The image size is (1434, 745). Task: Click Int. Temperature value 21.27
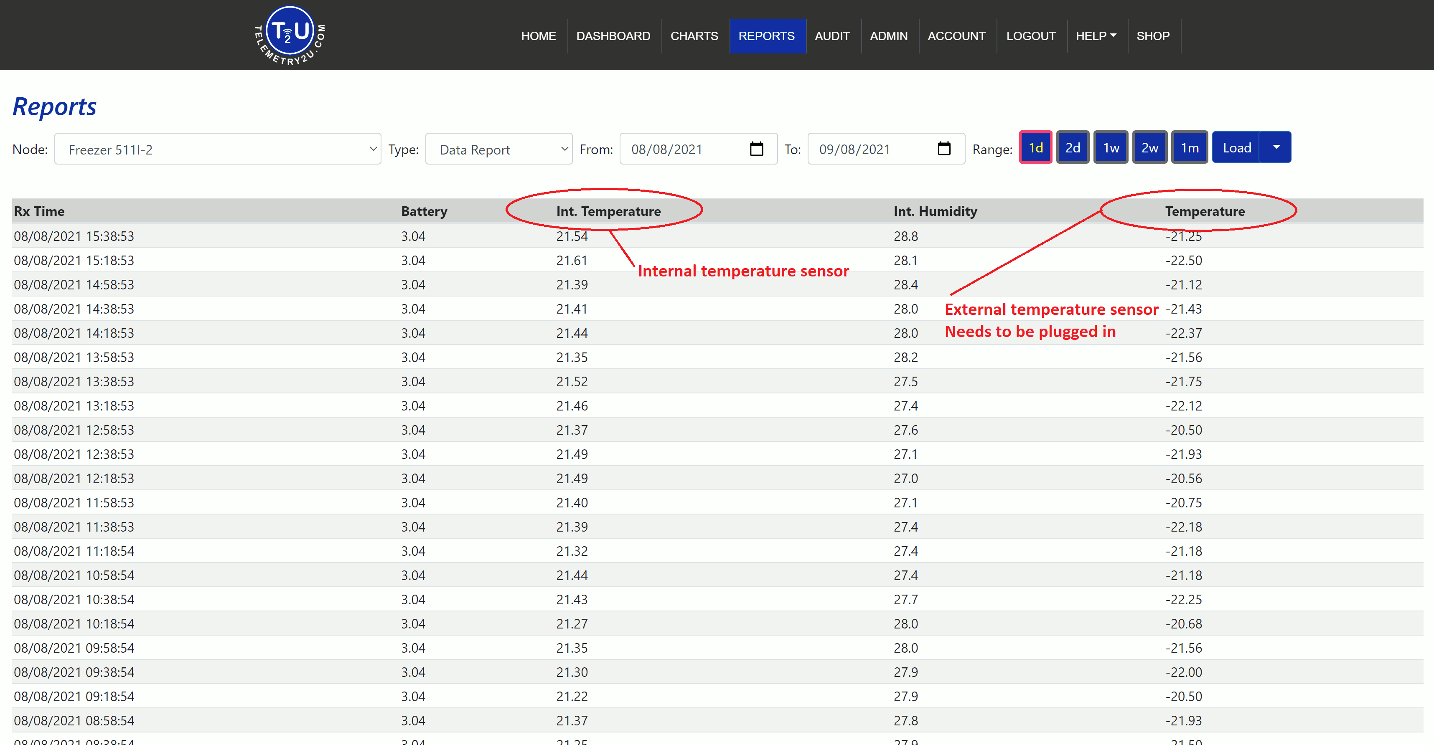pos(572,624)
